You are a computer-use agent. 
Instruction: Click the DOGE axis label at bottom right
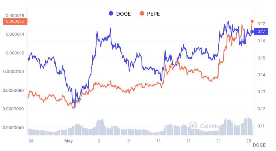(259, 145)
